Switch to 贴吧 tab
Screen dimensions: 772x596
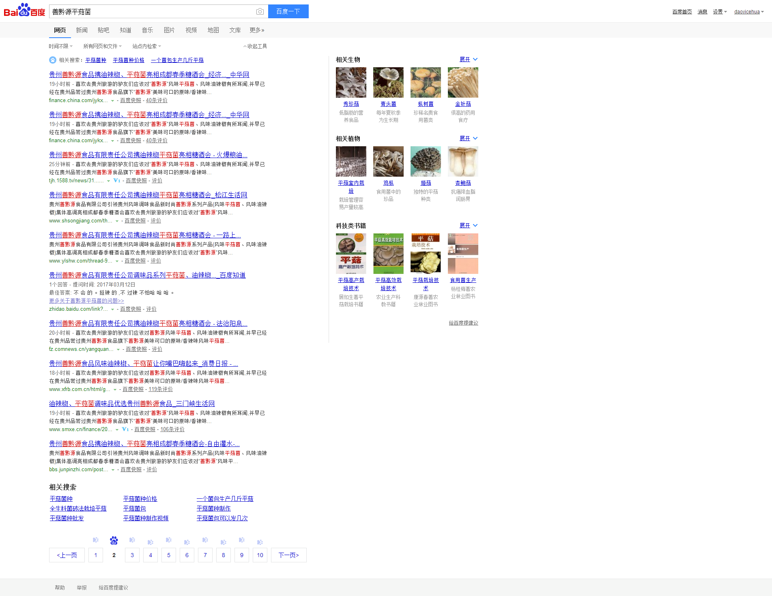[103, 30]
